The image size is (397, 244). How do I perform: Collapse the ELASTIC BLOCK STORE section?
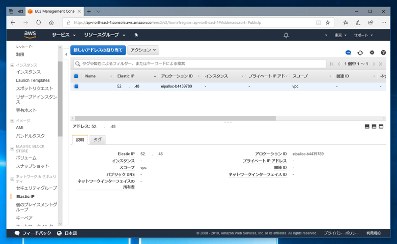pos(12,148)
